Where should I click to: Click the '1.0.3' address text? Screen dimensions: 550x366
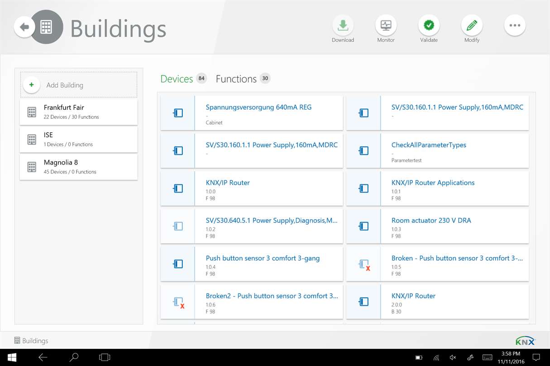(396, 229)
